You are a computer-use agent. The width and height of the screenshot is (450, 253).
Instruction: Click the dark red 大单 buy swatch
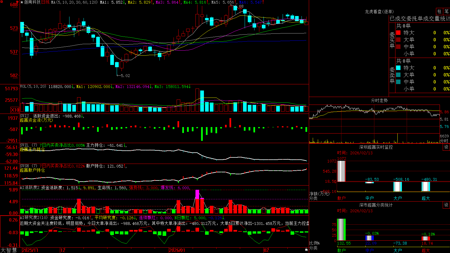[398, 40]
